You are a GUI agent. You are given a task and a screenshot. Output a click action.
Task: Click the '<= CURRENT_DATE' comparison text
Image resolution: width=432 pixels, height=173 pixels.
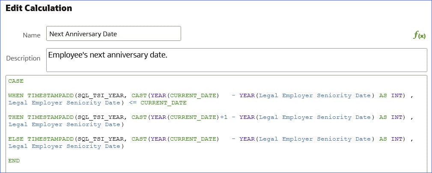[158, 103]
